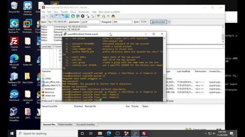
Task: Click the Username input field
Action: tap(90, 22)
